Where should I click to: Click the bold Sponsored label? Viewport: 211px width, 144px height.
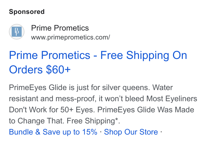pyautogui.click(x=27, y=12)
